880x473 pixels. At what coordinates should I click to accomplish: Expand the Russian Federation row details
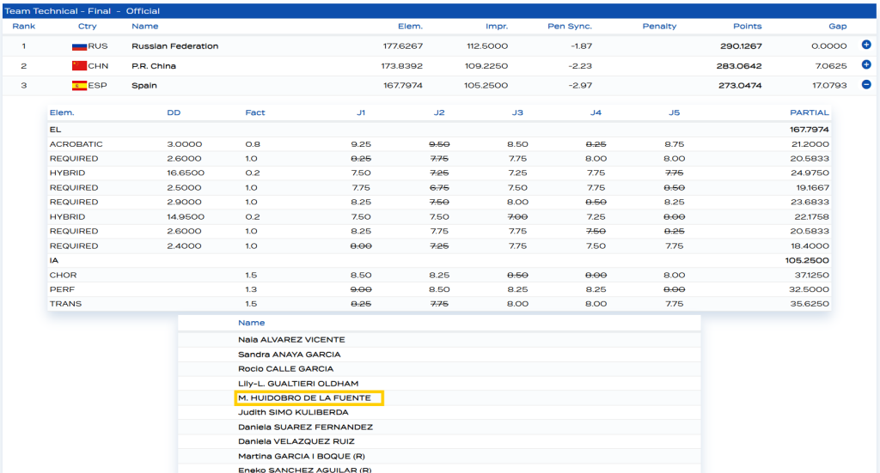(x=866, y=45)
